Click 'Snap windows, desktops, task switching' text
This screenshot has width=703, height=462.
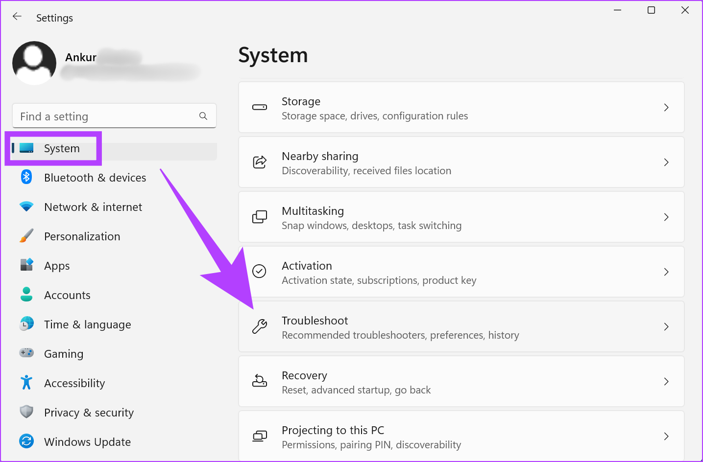coord(371,226)
